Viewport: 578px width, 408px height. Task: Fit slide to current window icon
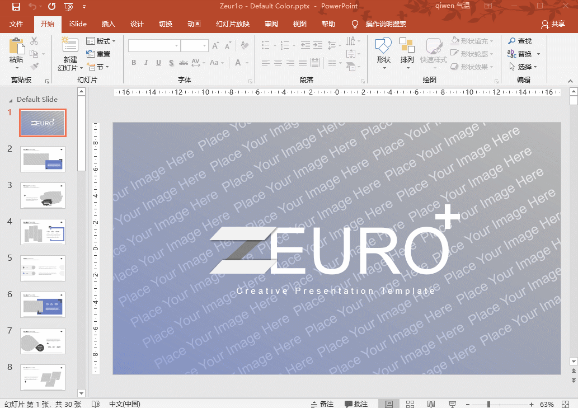point(567,404)
